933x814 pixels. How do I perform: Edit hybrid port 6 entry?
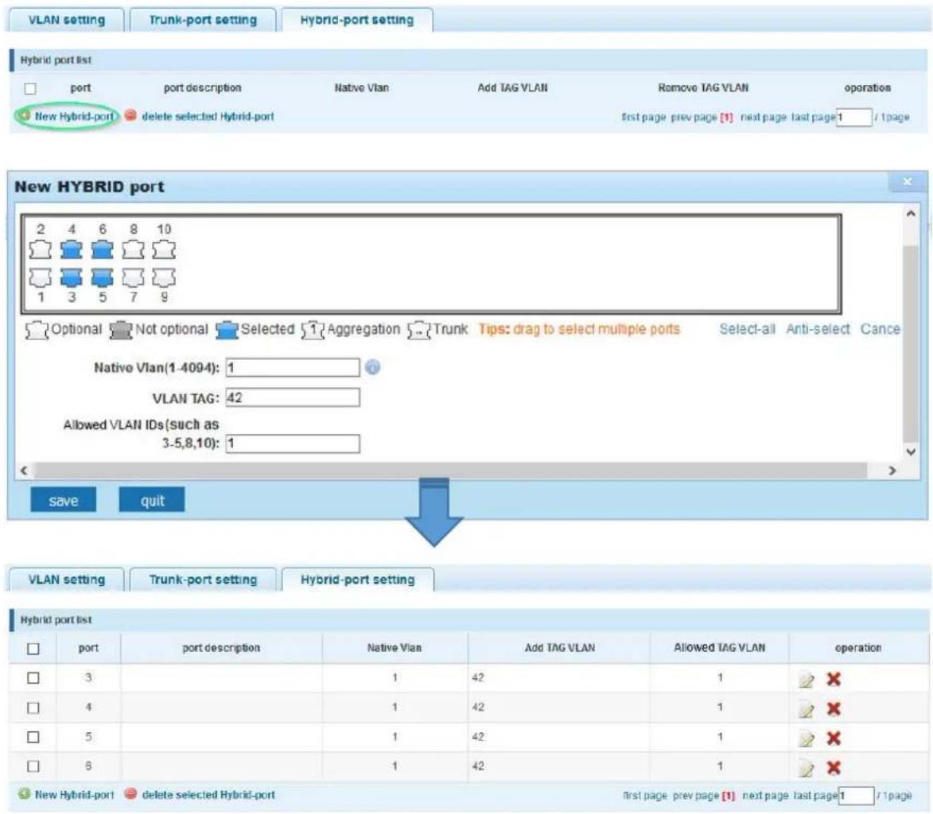point(807,769)
